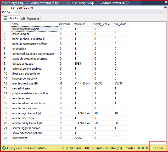The height and width of the screenshot is (152, 168).
Task: Click the '23 rows' count in status bar
Action: [158, 148]
